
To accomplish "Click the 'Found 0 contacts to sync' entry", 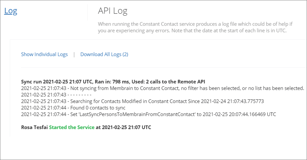I will coord(73,108).
